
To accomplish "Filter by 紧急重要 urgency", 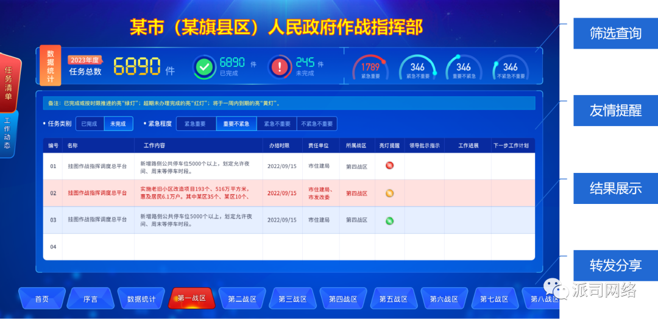I will click(x=196, y=124).
